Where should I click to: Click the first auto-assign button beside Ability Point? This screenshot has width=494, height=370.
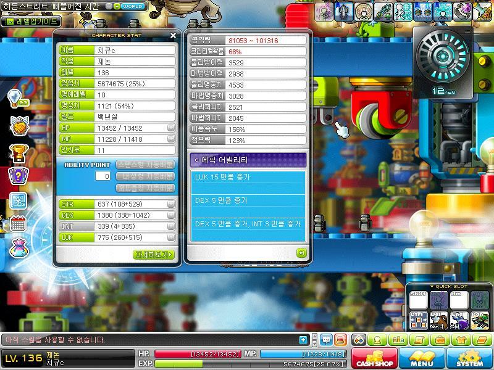(146, 165)
